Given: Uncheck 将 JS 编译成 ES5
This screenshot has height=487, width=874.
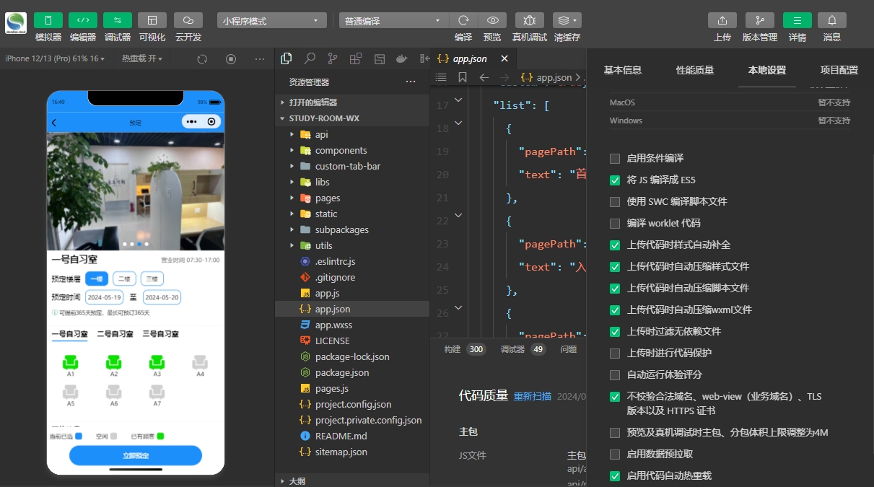Looking at the screenshot, I should pos(615,180).
